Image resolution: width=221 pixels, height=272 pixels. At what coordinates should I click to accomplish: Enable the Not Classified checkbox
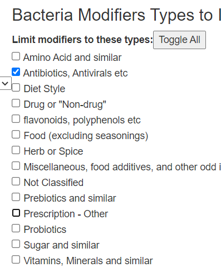coord(16,182)
